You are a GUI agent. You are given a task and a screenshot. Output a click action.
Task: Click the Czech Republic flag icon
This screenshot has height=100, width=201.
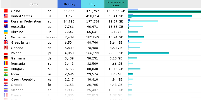point(6,79)
